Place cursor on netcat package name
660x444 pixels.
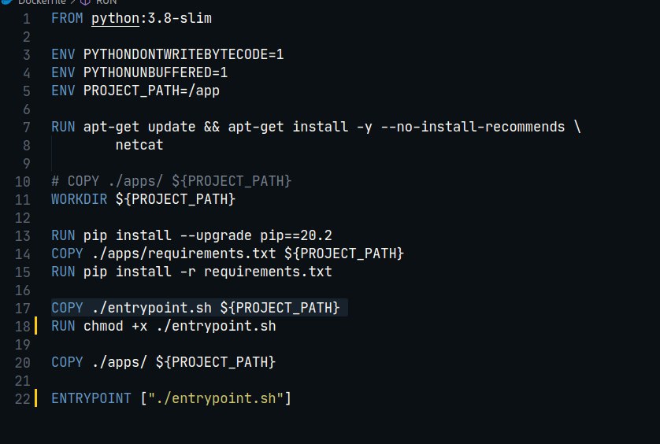[x=139, y=145]
